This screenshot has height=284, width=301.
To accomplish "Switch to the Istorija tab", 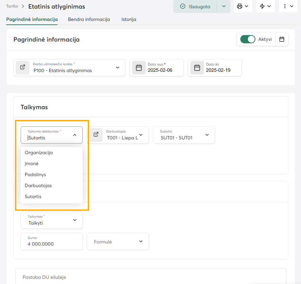I will tap(129, 20).
